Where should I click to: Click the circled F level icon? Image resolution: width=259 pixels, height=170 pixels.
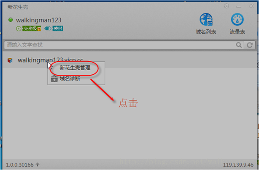(x=19, y=29)
